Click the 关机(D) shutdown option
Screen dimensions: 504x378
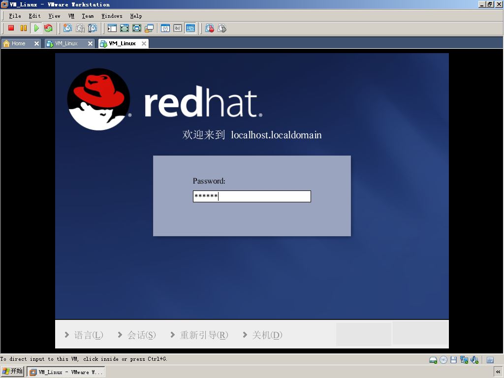[263, 335]
